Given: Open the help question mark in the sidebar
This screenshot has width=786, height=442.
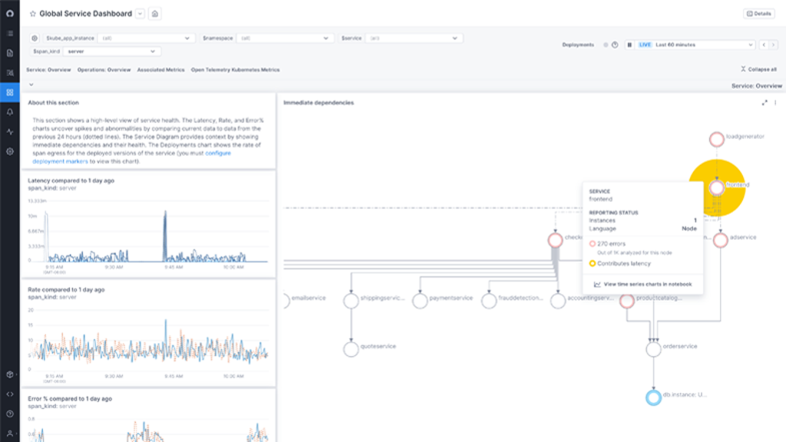Looking at the screenshot, I should click(x=9, y=414).
